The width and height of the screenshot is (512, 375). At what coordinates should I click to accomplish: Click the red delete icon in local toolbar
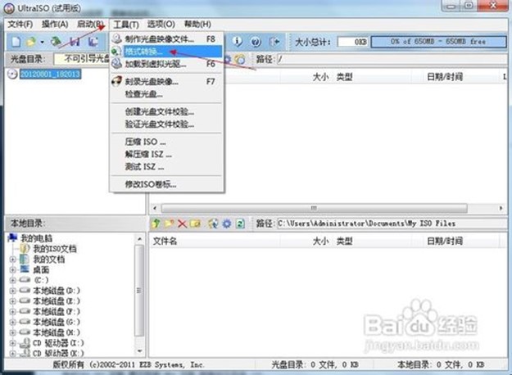[183, 223]
